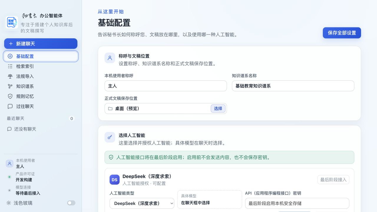Click the sun icon beside 浅色玻璃
Image resolution: width=377 pixels, height=212 pixels.
coord(9,203)
